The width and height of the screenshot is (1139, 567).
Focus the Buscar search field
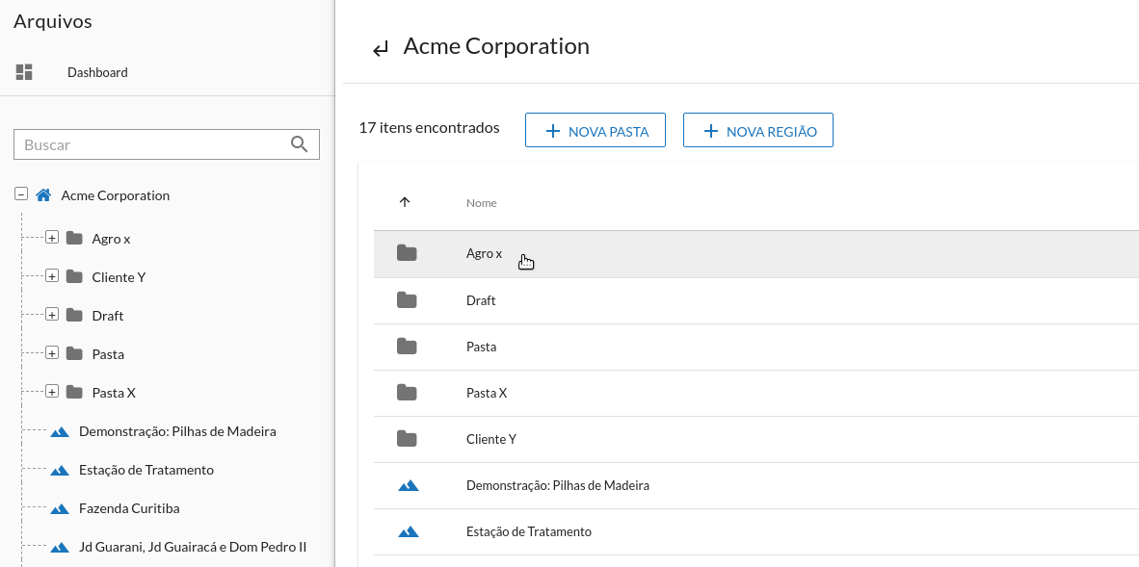click(x=167, y=144)
